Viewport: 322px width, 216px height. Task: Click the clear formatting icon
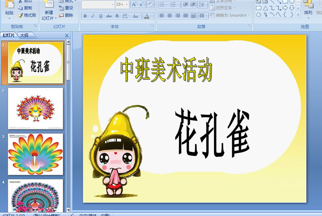click(x=150, y=4)
